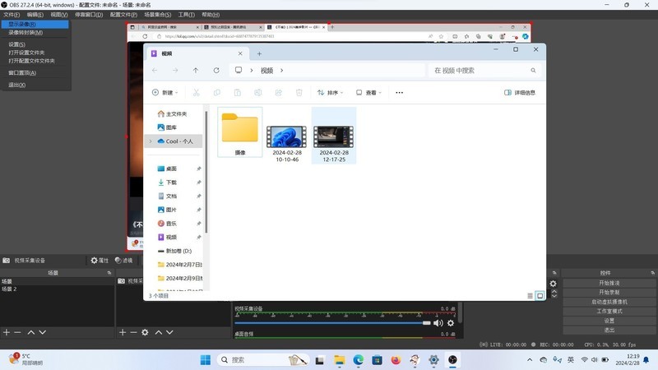Click the share icon in Explorer toolbar

point(278,93)
